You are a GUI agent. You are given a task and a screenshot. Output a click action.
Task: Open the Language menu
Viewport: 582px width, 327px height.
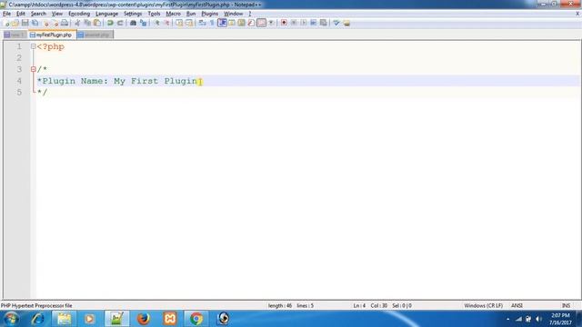(106, 14)
